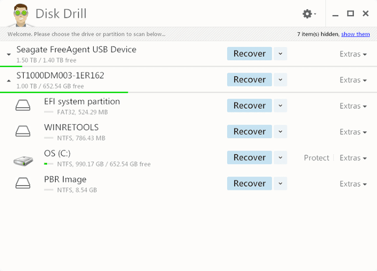
Task: Click the Disk Drill mascot logo
Action: (x=19, y=14)
